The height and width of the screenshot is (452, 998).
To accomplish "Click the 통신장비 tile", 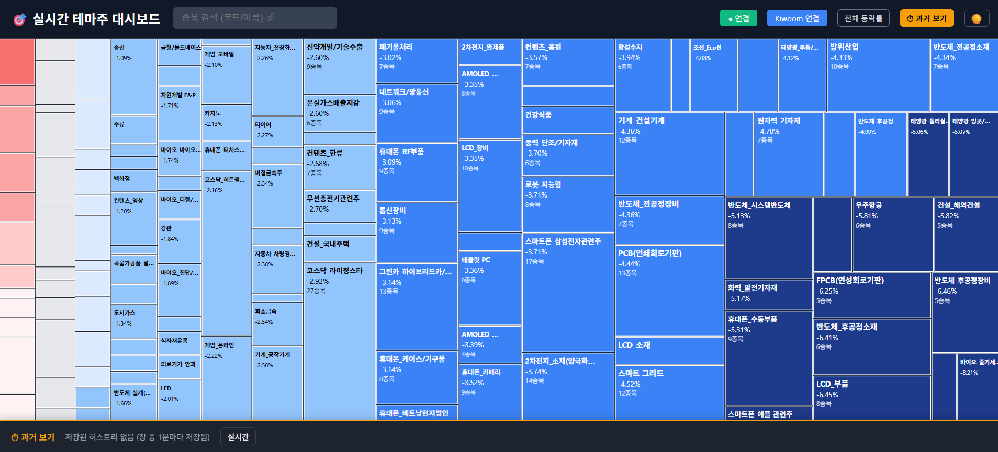I will [x=417, y=232].
